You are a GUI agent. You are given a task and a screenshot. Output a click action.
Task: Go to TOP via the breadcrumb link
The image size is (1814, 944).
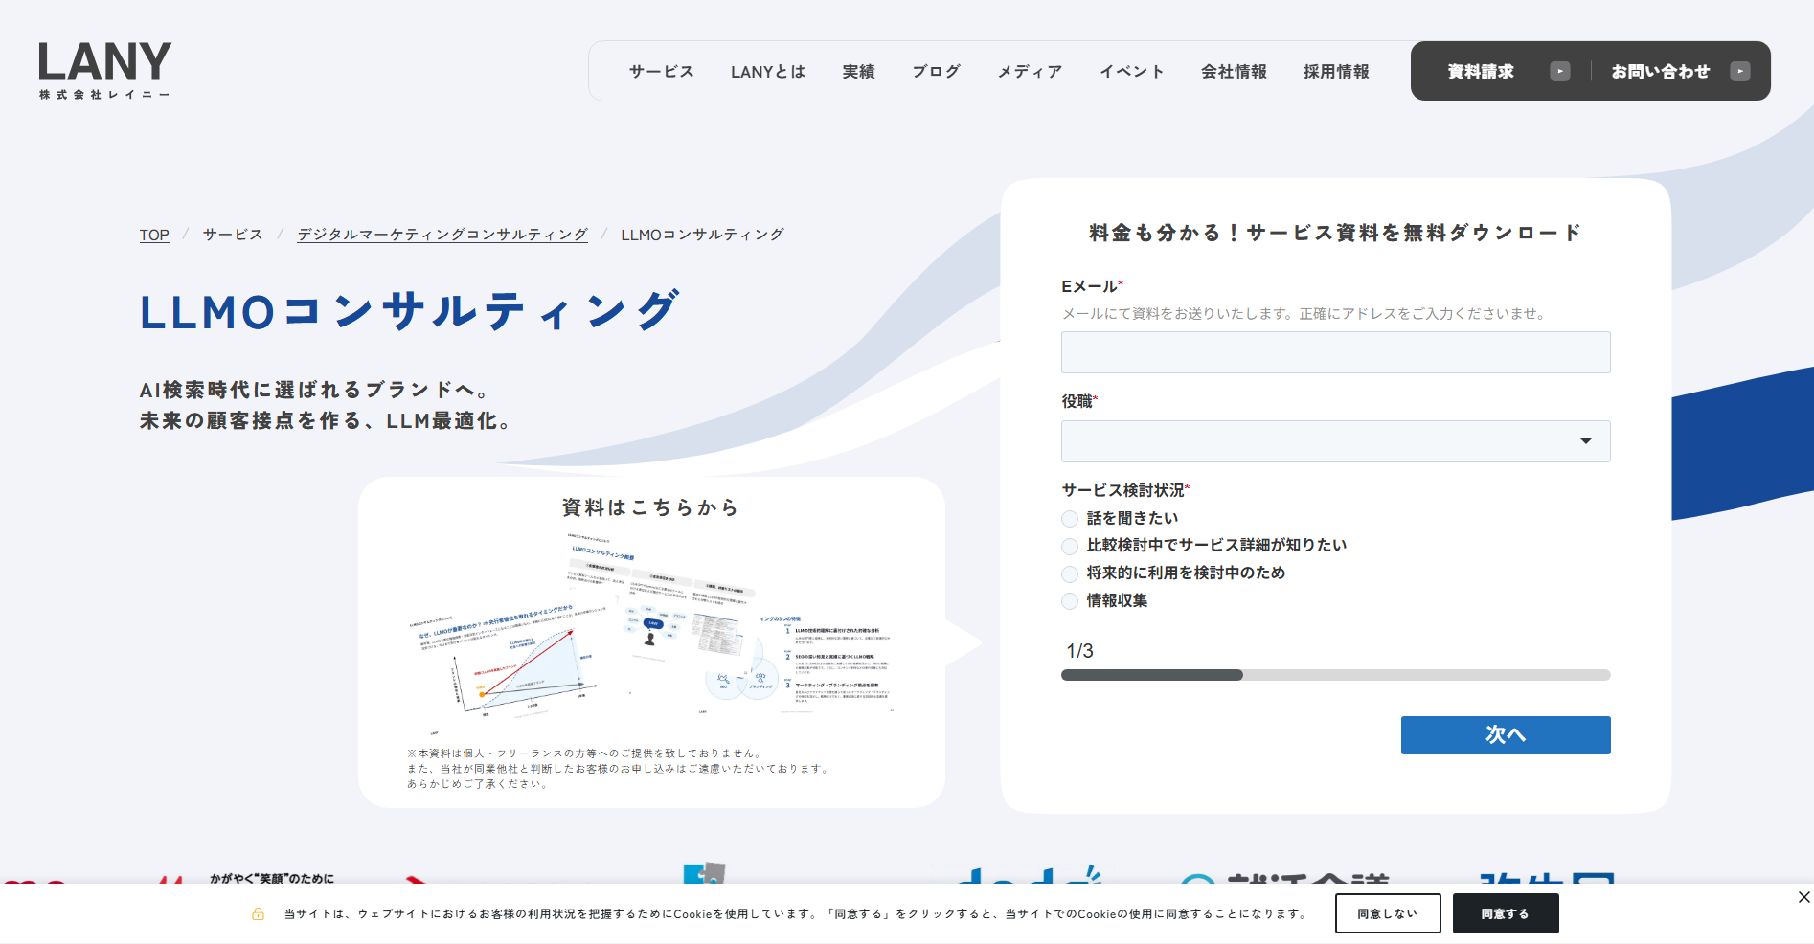(x=153, y=234)
